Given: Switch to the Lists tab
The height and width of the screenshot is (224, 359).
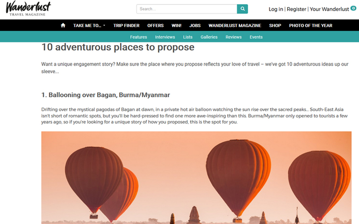Looking at the screenshot, I should tap(188, 37).
